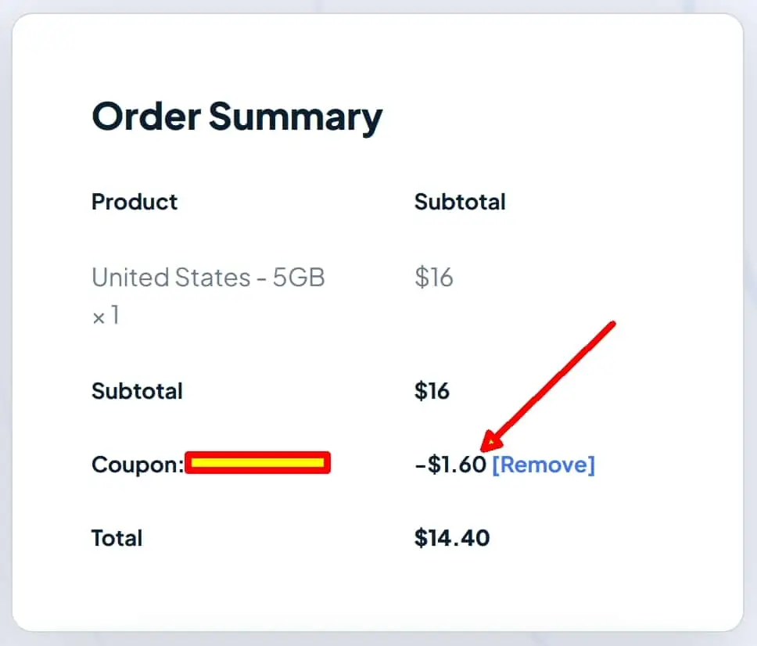Click the Product column header
This screenshot has height=646, width=757.
pyautogui.click(x=135, y=202)
